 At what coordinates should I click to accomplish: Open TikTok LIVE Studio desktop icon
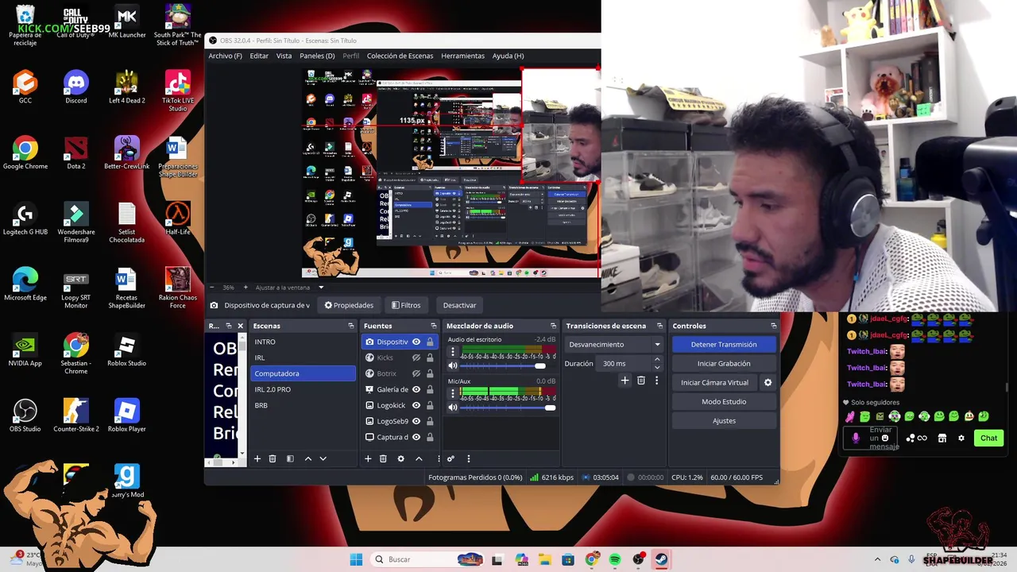click(177, 91)
